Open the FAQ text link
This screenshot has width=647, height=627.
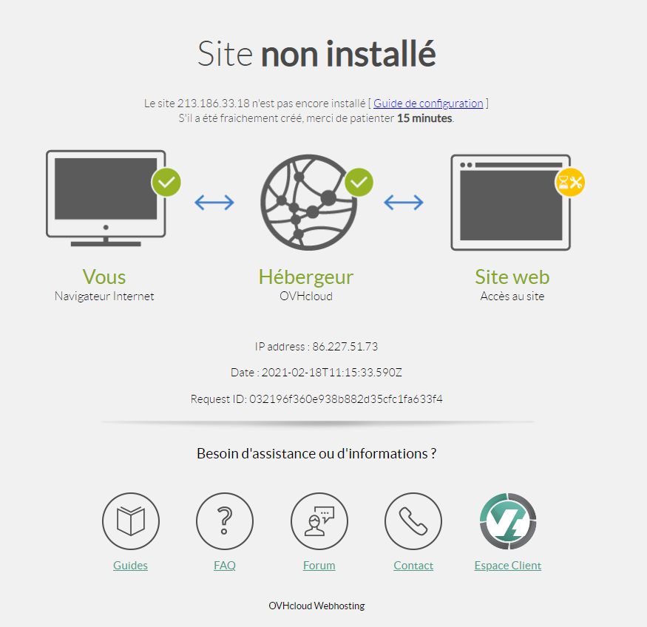click(225, 565)
